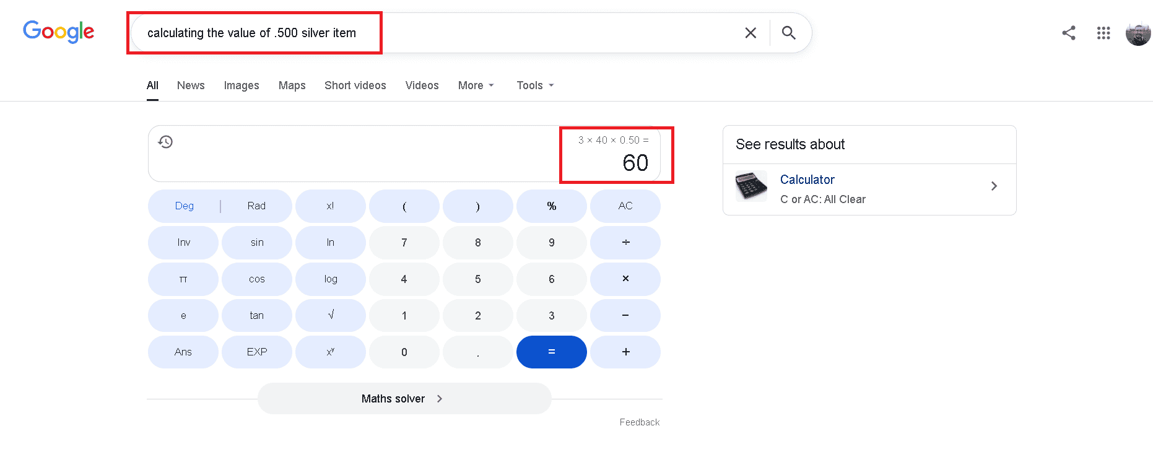Click the search magnifier icon
This screenshot has height=457, width=1153.
790,32
